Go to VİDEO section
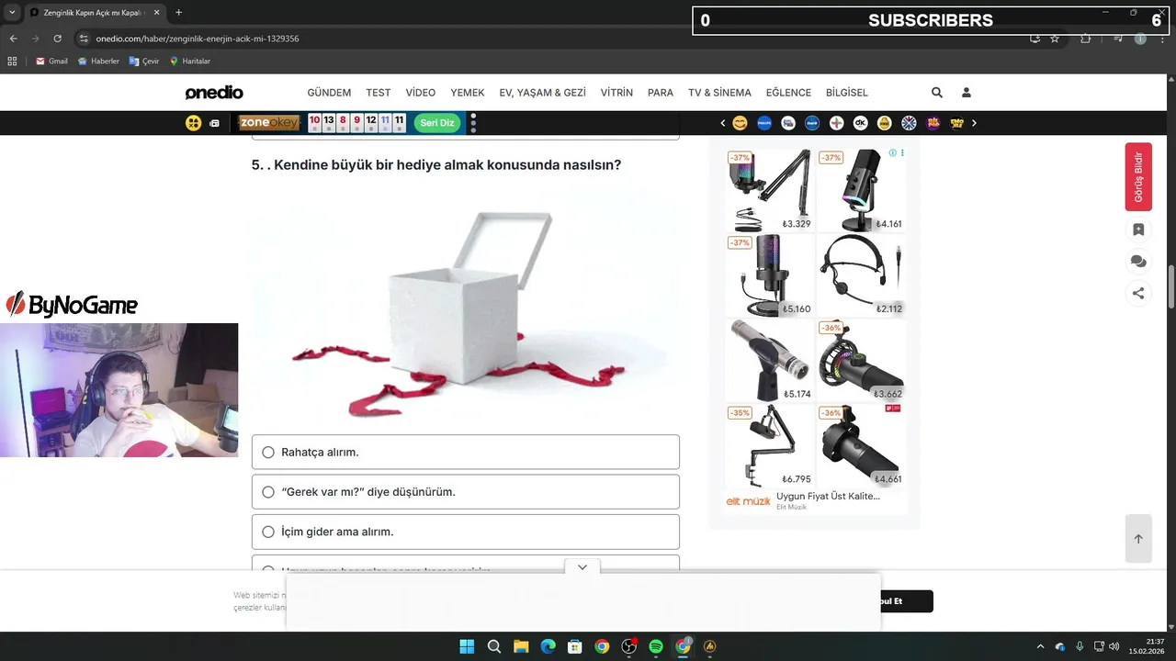This screenshot has height=661, width=1176. point(421,93)
